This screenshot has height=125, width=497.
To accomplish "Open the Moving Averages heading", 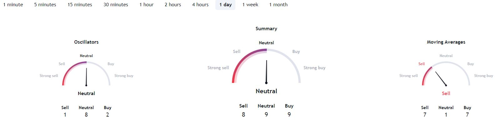I will click(x=446, y=42).
